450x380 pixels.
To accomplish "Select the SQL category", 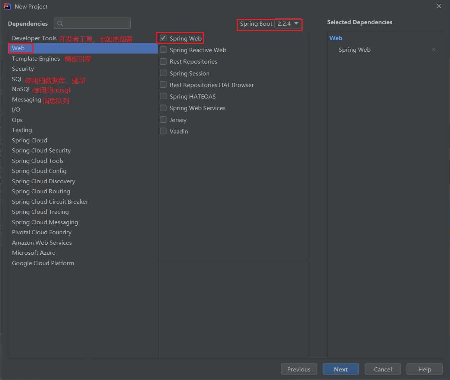I will [83, 79].
